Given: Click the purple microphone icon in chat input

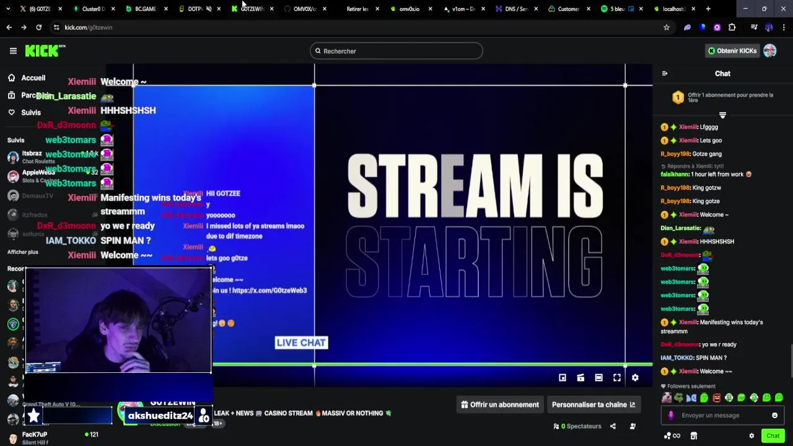Looking at the screenshot, I should click(671, 415).
